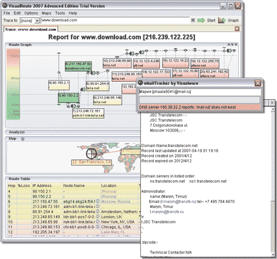Open the Help menu

coord(73,13)
